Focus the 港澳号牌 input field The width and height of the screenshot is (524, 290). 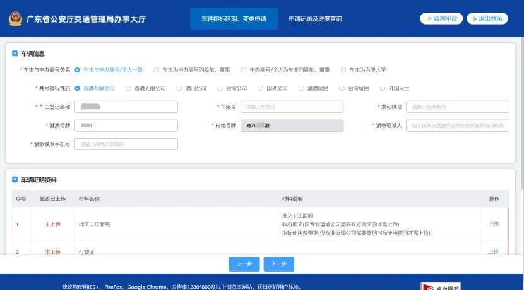126,125
